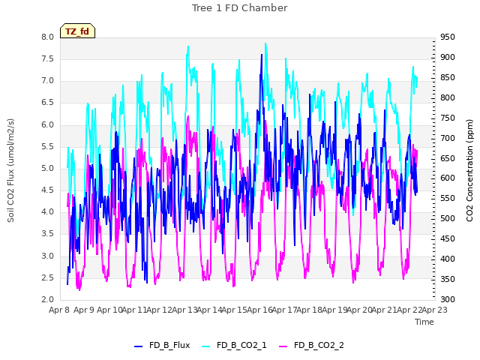This screenshot has height=360, width=480.
Task: Click the 2.0 left axis value
Action: tap(47, 299)
